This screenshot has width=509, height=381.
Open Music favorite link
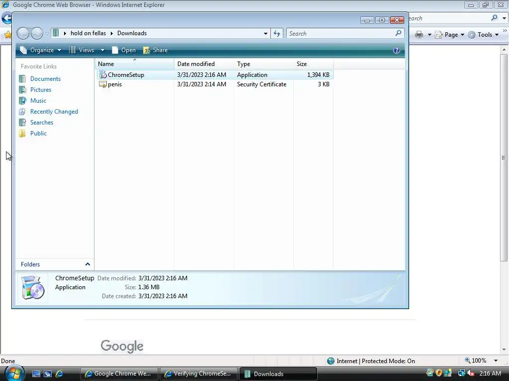(x=38, y=101)
